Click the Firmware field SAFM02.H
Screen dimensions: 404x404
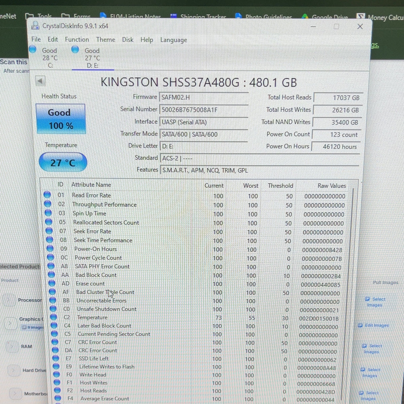coord(204,97)
